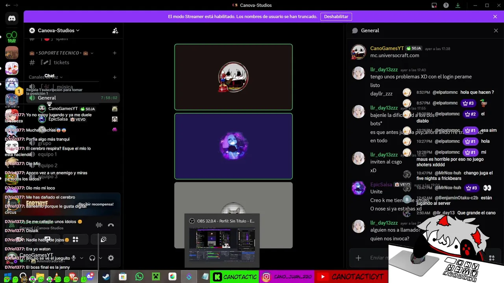
Task: Click Deshabilitar in streamer mode banner
Action: [x=336, y=17]
